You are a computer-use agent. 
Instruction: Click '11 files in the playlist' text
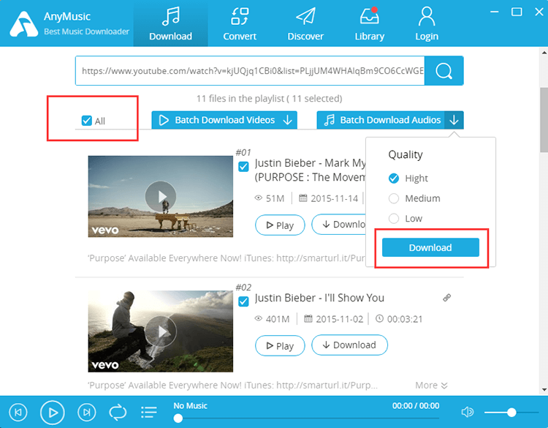click(x=240, y=98)
